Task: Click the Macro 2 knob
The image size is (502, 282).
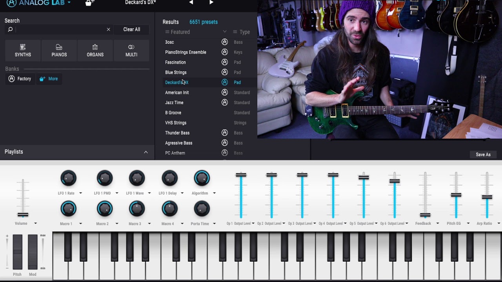Action: (x=104, y=209)
